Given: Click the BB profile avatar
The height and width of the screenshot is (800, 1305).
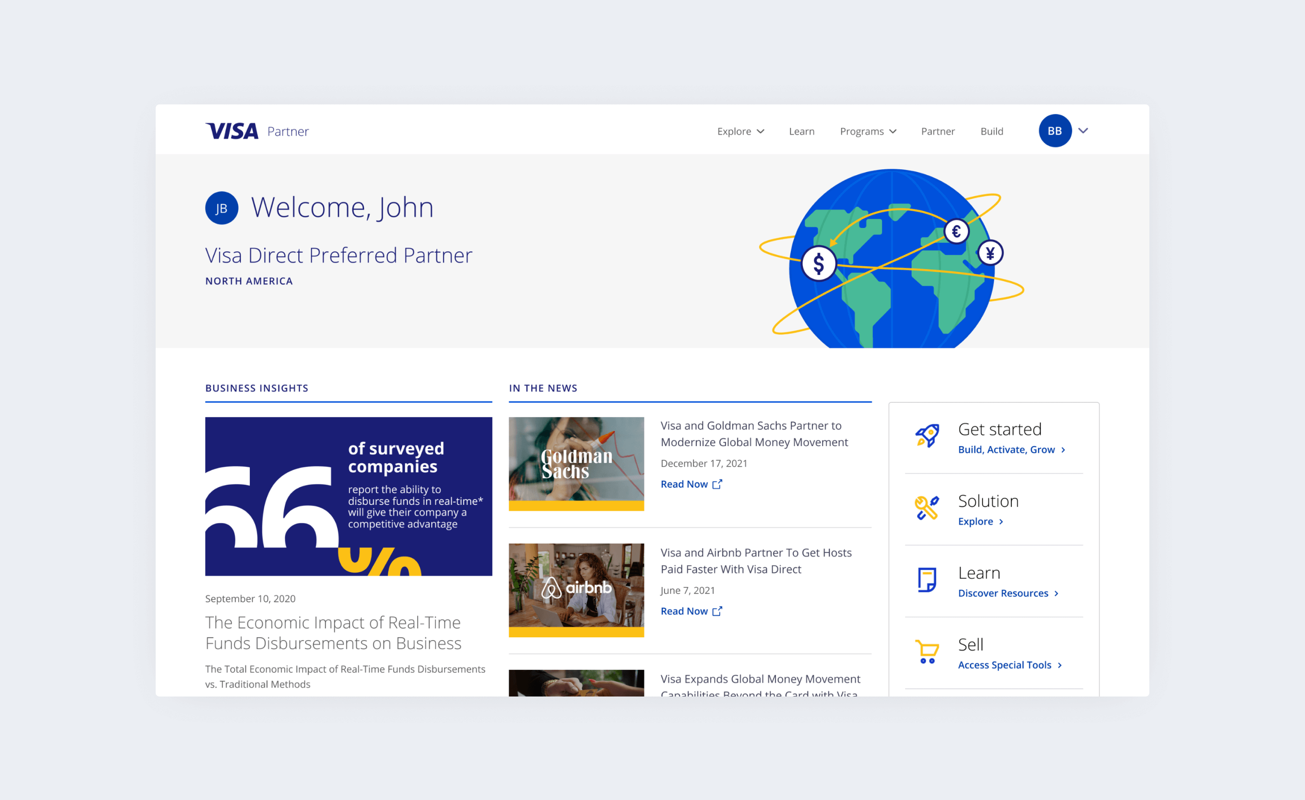Looking at the screenshot, I should click(1054, 131).
